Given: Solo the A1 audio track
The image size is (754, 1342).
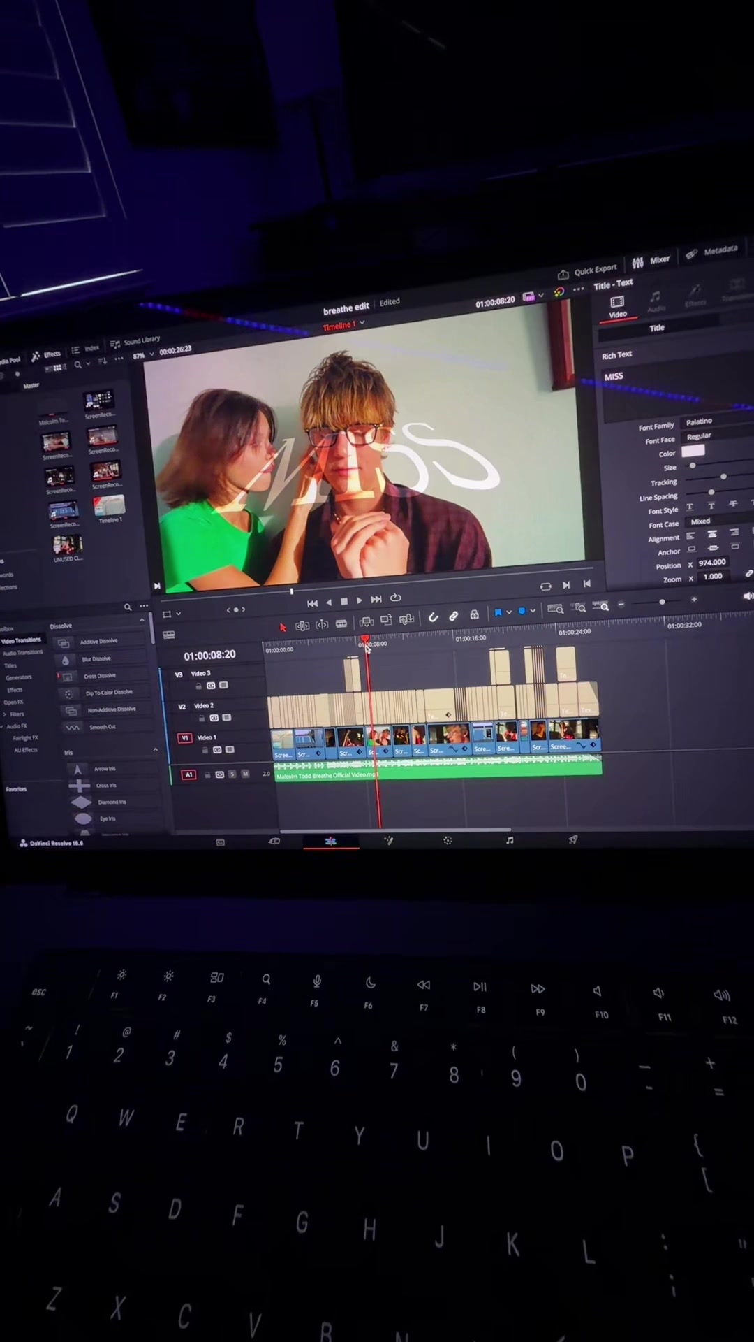Looking at the screenshot, I should (232, 774).
